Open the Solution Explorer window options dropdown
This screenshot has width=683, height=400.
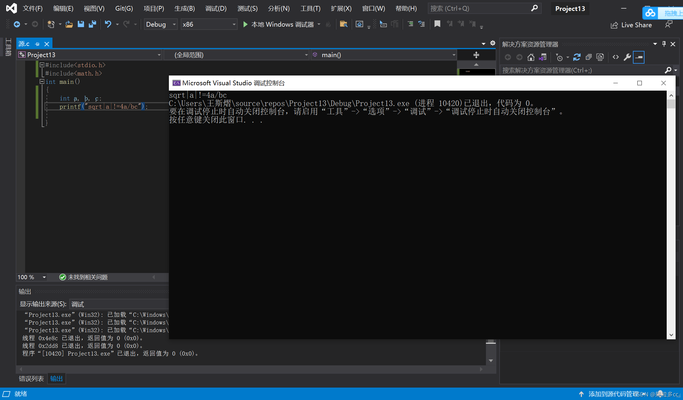[x=655, y=44]
